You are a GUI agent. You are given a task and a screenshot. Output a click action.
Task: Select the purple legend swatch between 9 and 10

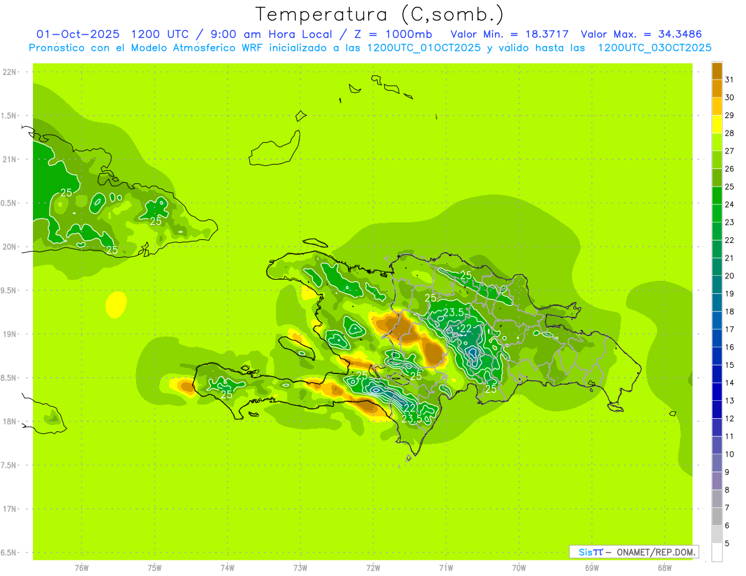click(x=717, y=463)
